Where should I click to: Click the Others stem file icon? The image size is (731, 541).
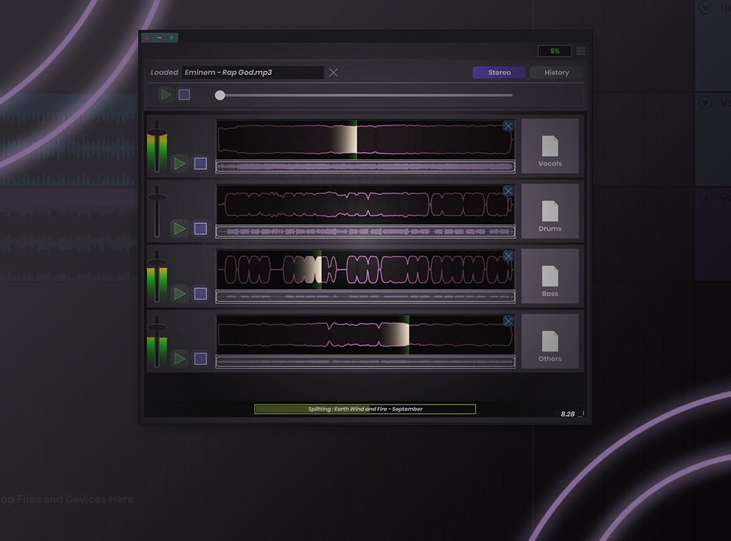550,341
